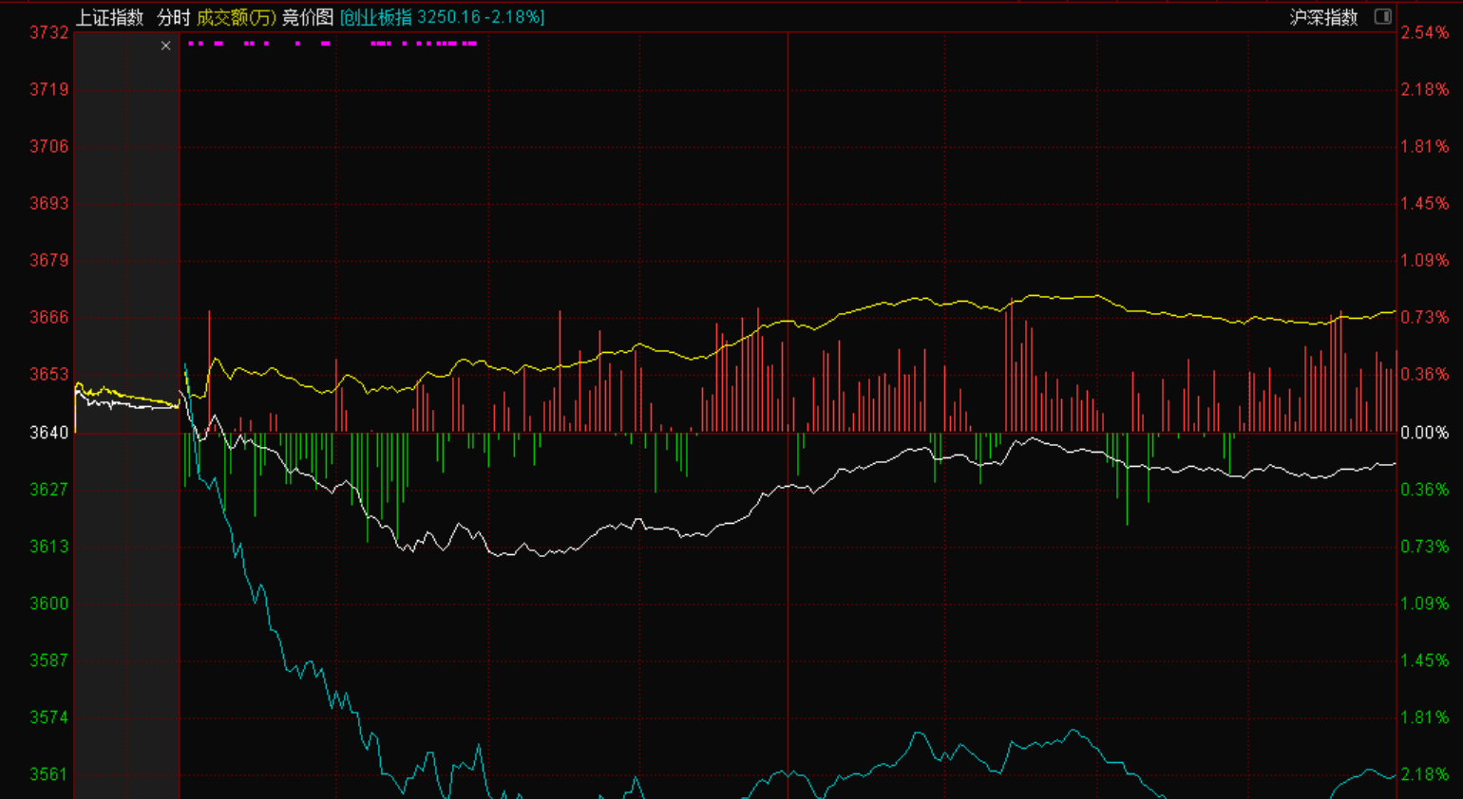This screenshot has width=1463, height=799.
Task: Open the 沪深指数 label at top right
Action: pos(1323,17)
